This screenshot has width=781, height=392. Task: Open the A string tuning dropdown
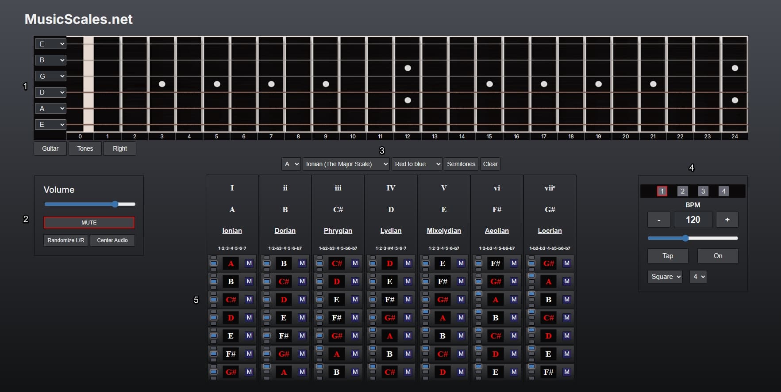tap(50, 108)
